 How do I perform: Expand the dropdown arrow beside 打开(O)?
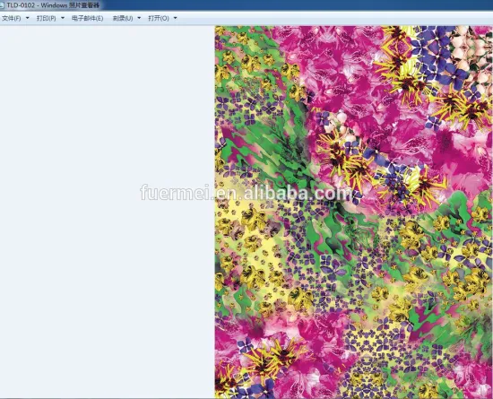(176, 18)
